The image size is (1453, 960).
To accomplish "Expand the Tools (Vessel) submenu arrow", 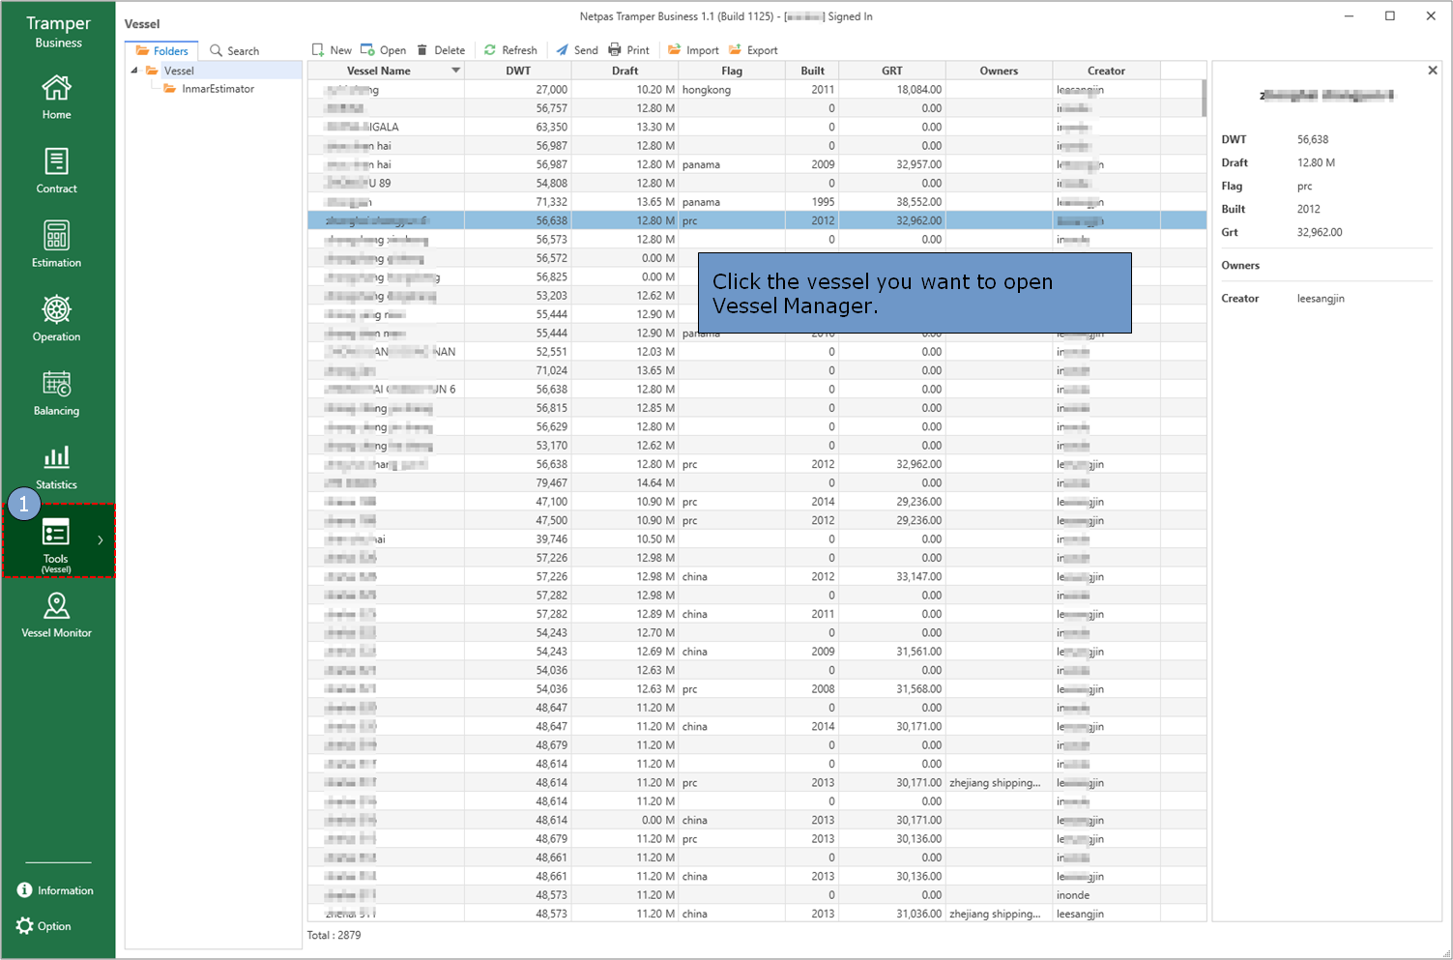I will [x=100, y=540].
